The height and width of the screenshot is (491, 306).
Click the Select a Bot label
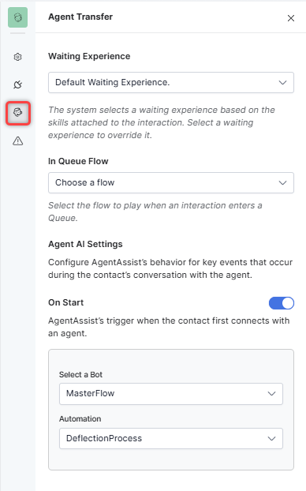80,374
